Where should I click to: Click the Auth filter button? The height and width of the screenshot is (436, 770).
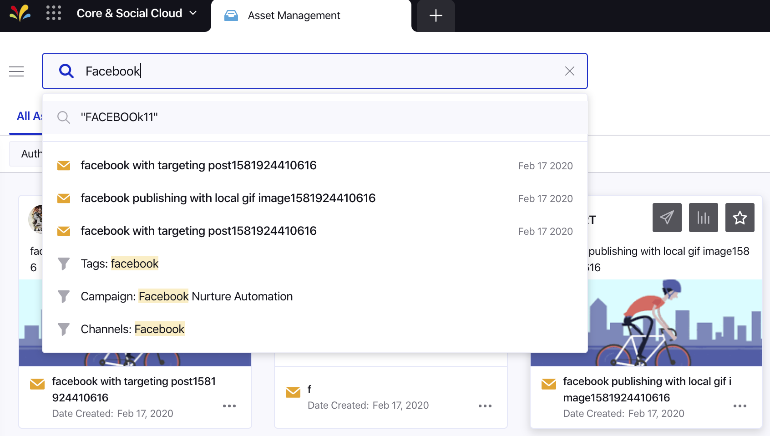26,154
